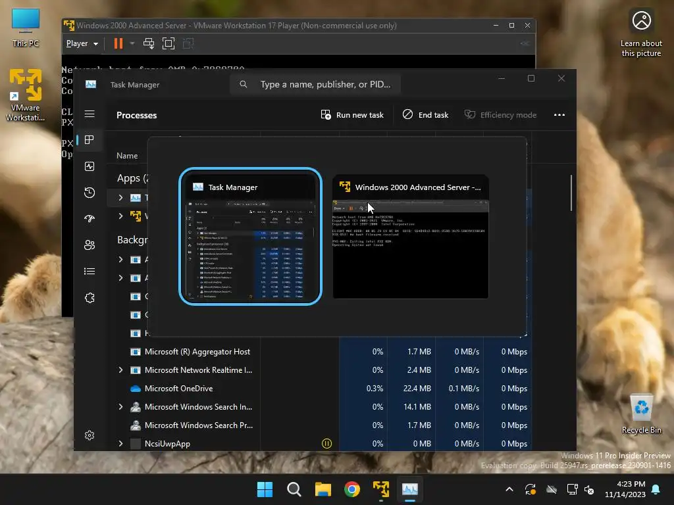
Task: Expand Task Manager app row in Apps
Action: coord(121,197)
